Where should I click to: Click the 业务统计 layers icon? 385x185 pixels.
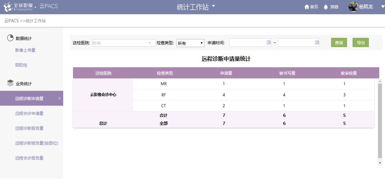(x=10, y=83)
